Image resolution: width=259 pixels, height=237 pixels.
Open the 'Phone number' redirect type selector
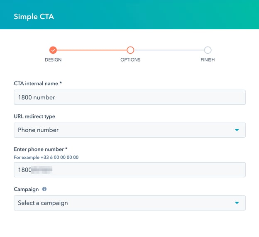pos(125,130)
